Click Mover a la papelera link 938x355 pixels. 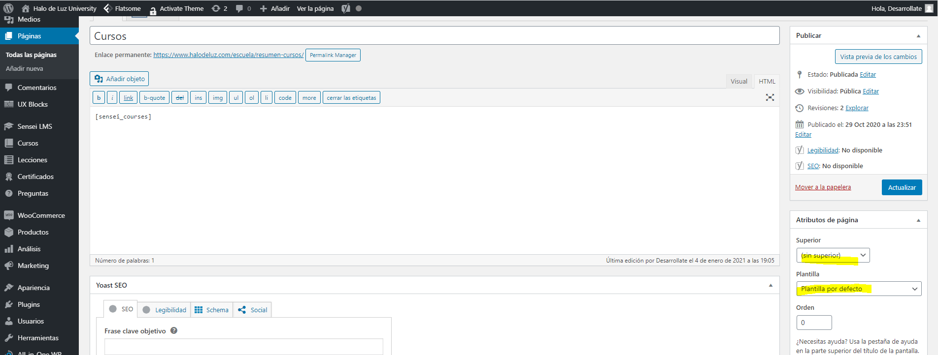pyautogui.click(x=823, y=187)
